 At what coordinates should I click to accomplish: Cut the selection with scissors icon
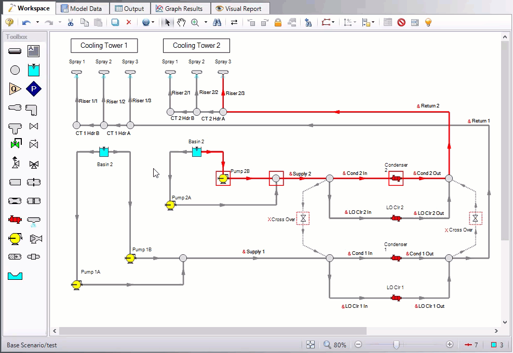pos(70,22)
